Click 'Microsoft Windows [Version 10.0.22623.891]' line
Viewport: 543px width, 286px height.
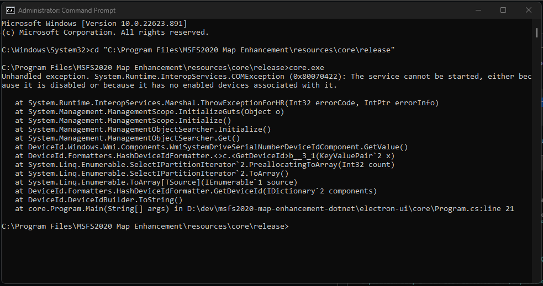tap(94, 24)
